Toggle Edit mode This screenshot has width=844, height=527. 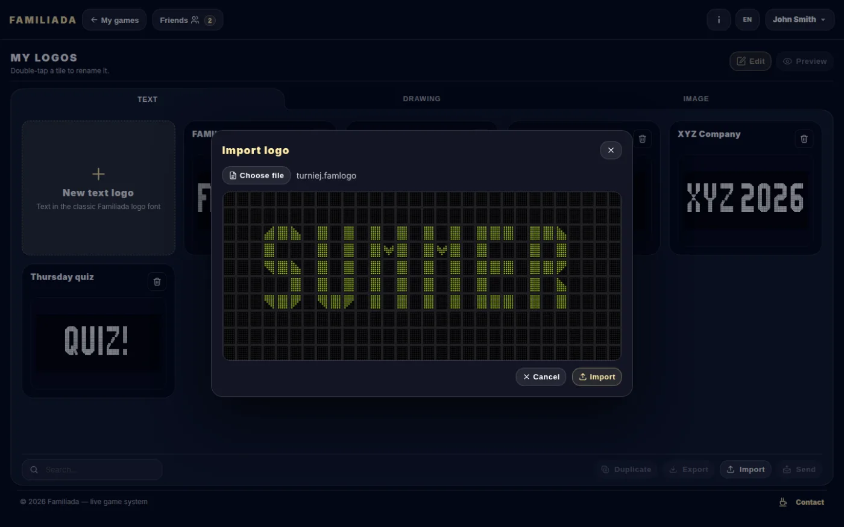pos(751,61)
